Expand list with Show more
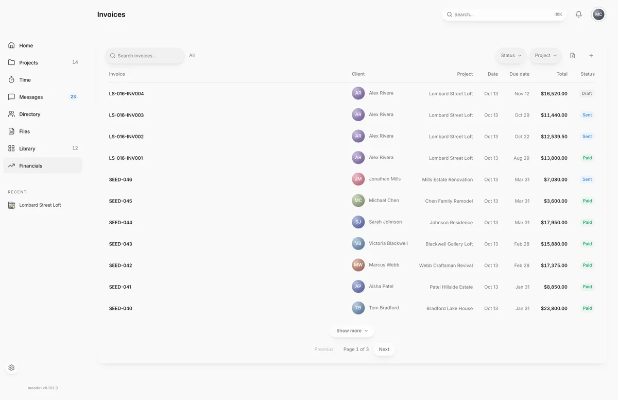The height and width of the screenshot is (400, 618). click(352, 331)
